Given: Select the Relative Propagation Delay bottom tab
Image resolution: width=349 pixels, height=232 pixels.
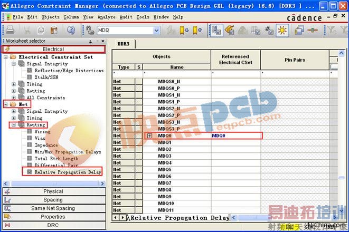Looking at the screenshot, I should [180, 218].
